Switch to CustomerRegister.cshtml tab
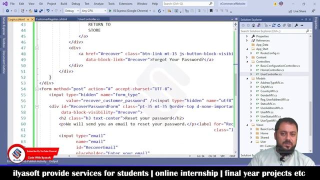Screen dimensions: 320x180 [51, 19]
